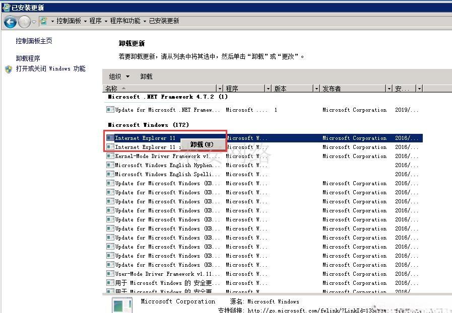Click the icon of the .NET Framework update row
The width and height of the screenshot is (452, 313).
[x=110, y=110]
